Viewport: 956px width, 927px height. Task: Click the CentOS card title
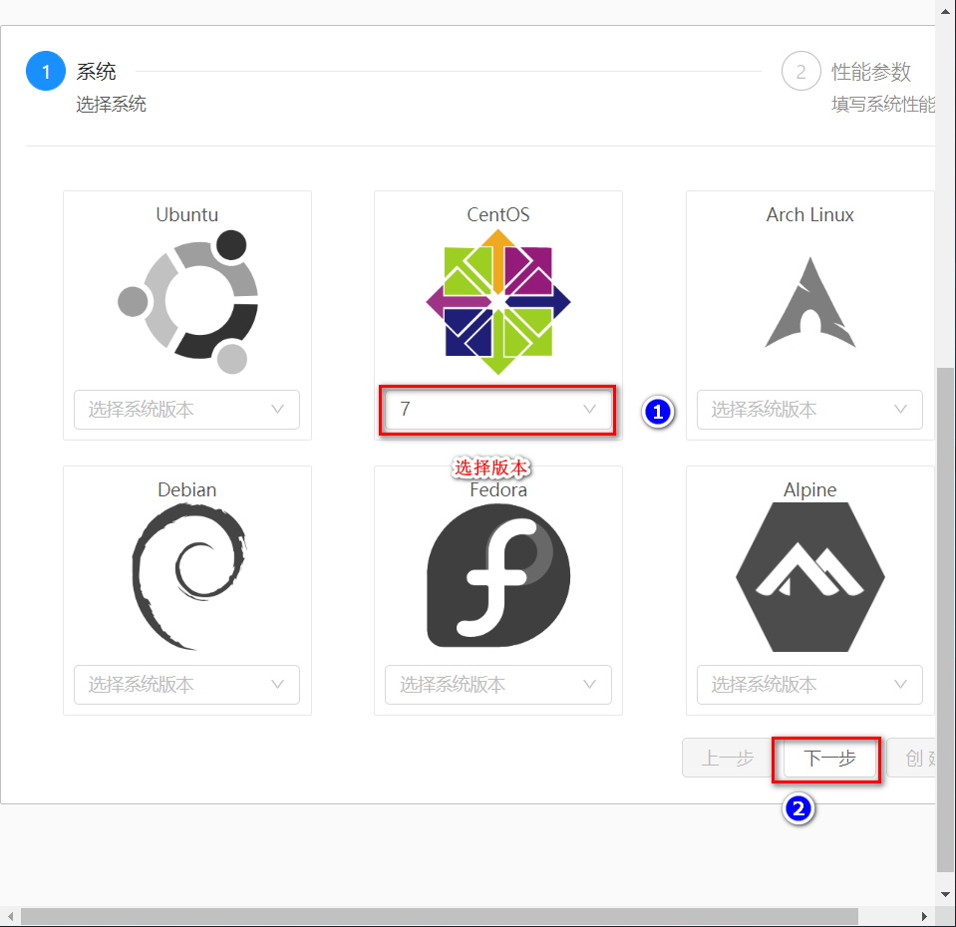coord(498,214)
